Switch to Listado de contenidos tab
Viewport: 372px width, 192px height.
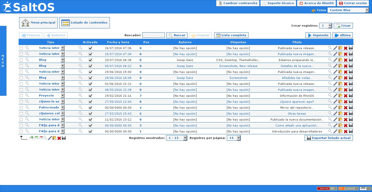click(84, 23)
